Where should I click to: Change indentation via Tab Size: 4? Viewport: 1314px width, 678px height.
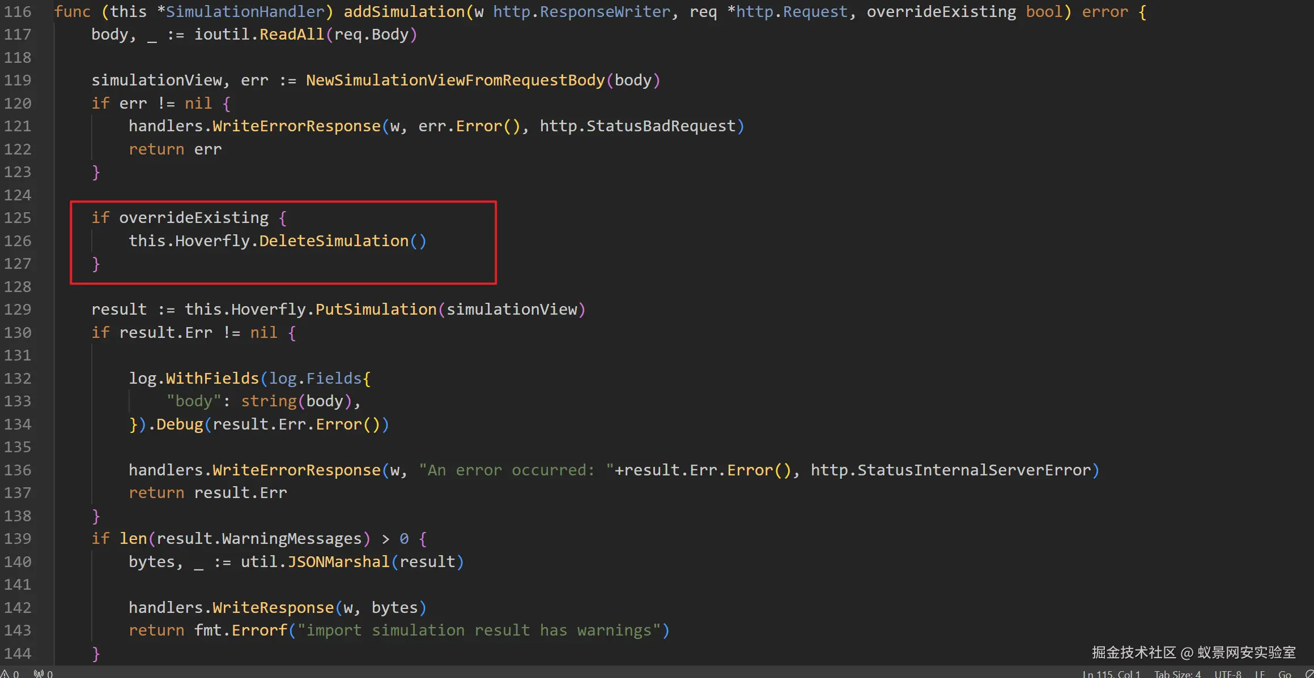coord(1177,673)
